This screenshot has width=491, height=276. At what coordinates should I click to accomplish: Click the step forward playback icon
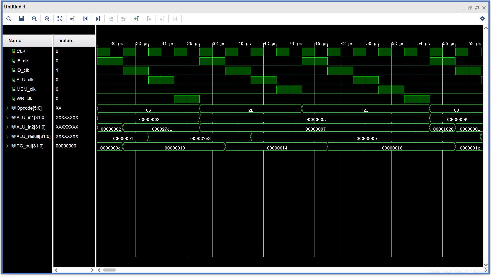[x=98, y=19]
